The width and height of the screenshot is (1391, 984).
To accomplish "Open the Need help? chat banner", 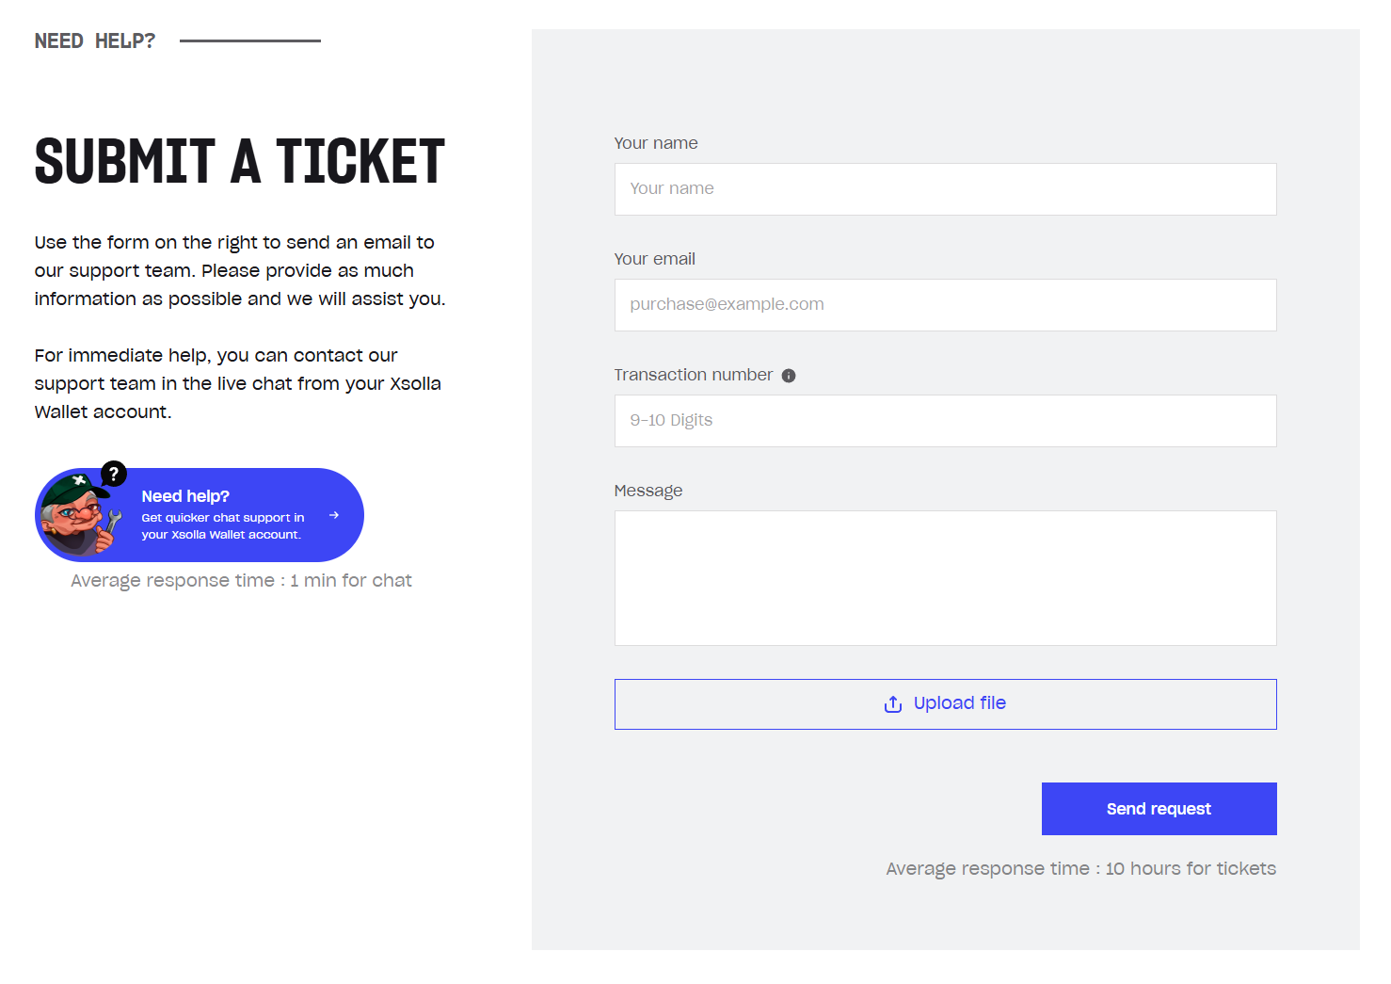I will [200, 515].
